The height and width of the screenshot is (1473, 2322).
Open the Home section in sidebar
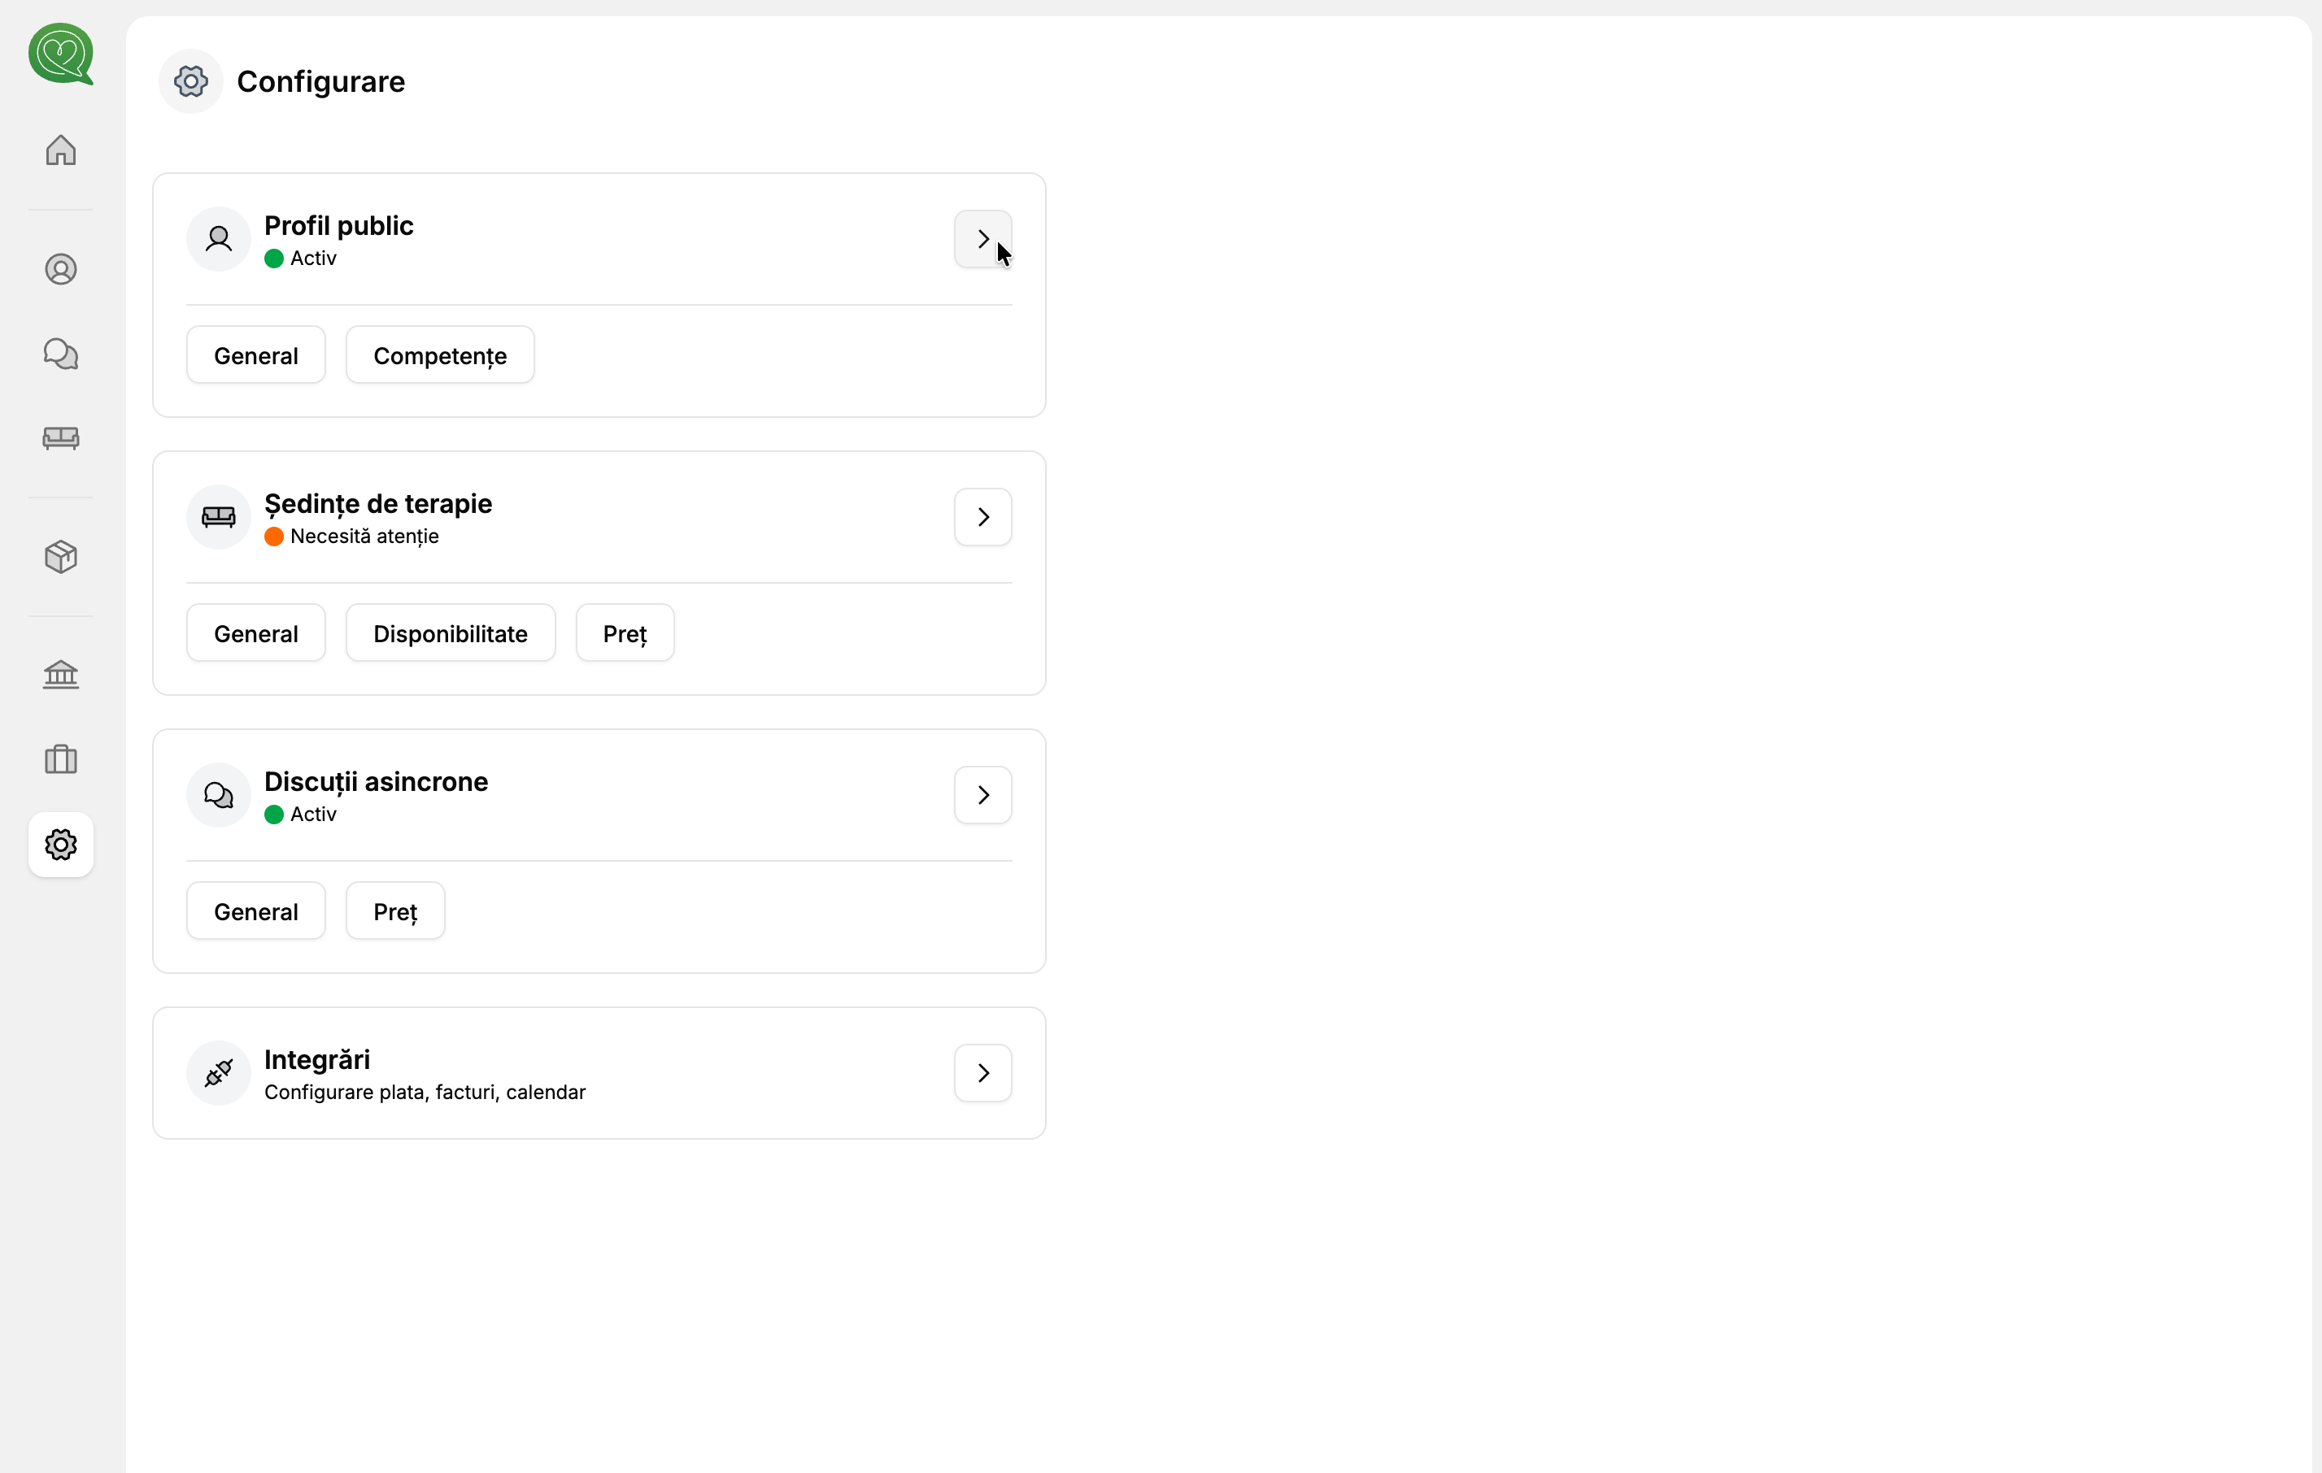click(x=61, y=150)
